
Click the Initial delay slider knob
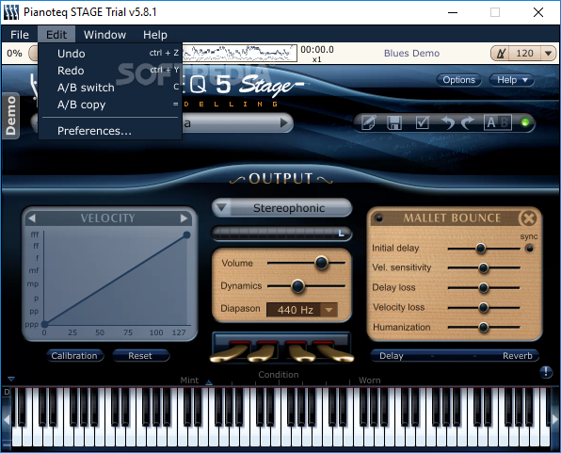click(x=480, y=248)
